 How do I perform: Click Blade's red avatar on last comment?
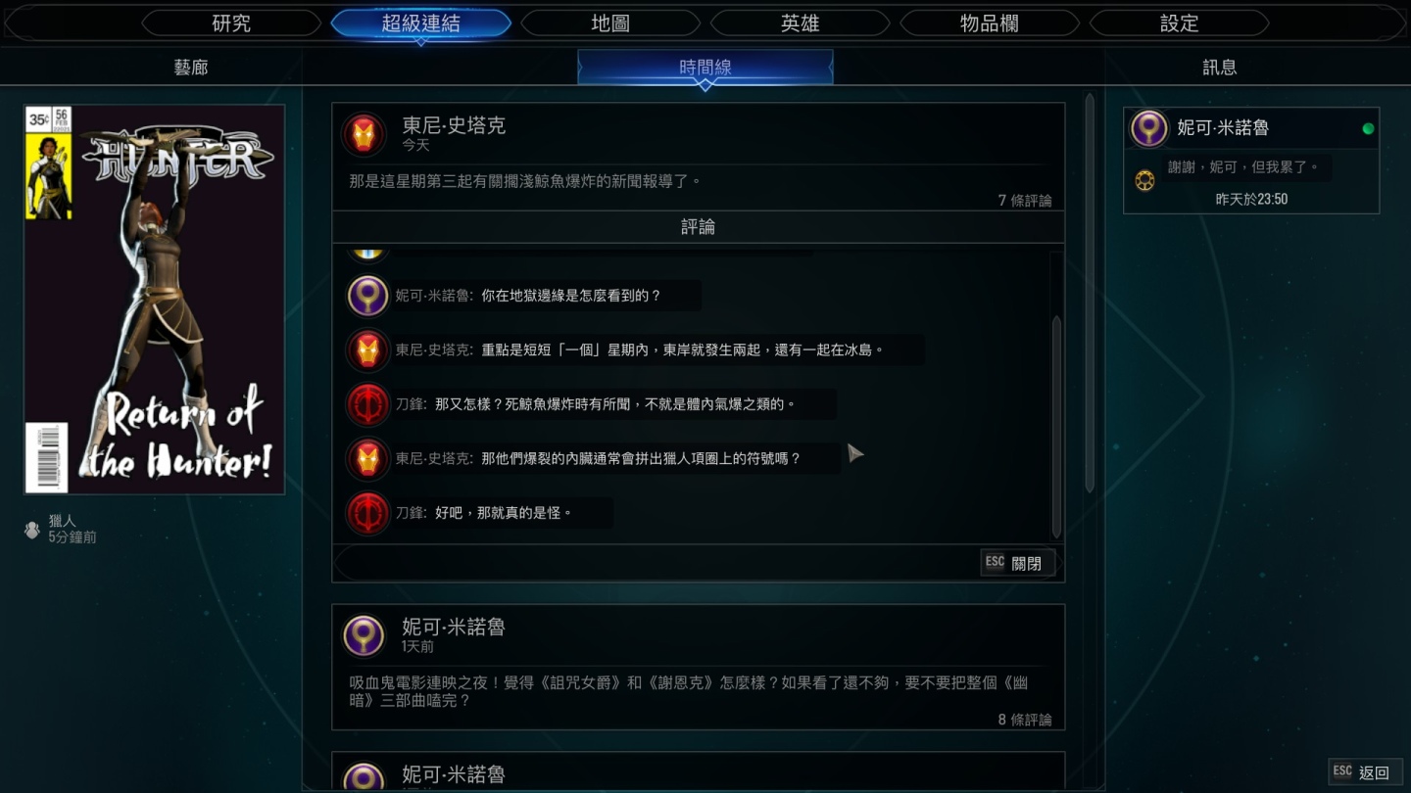coord(367,513)
